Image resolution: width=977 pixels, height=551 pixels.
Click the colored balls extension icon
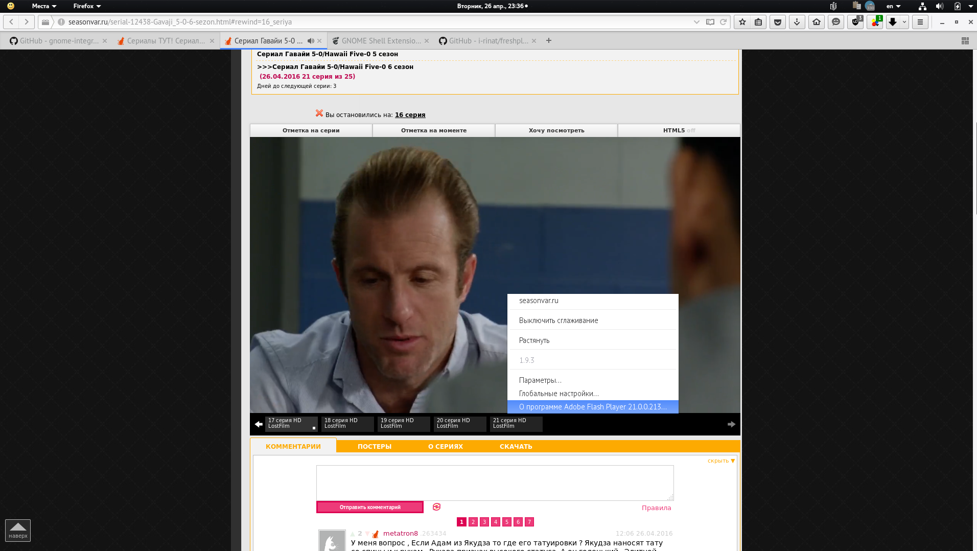click(x=875, y=22)
